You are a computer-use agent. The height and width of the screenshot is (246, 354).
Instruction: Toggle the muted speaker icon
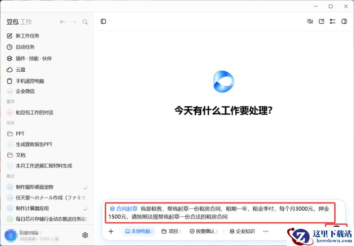pyautogui.click(x=310, y=21)
